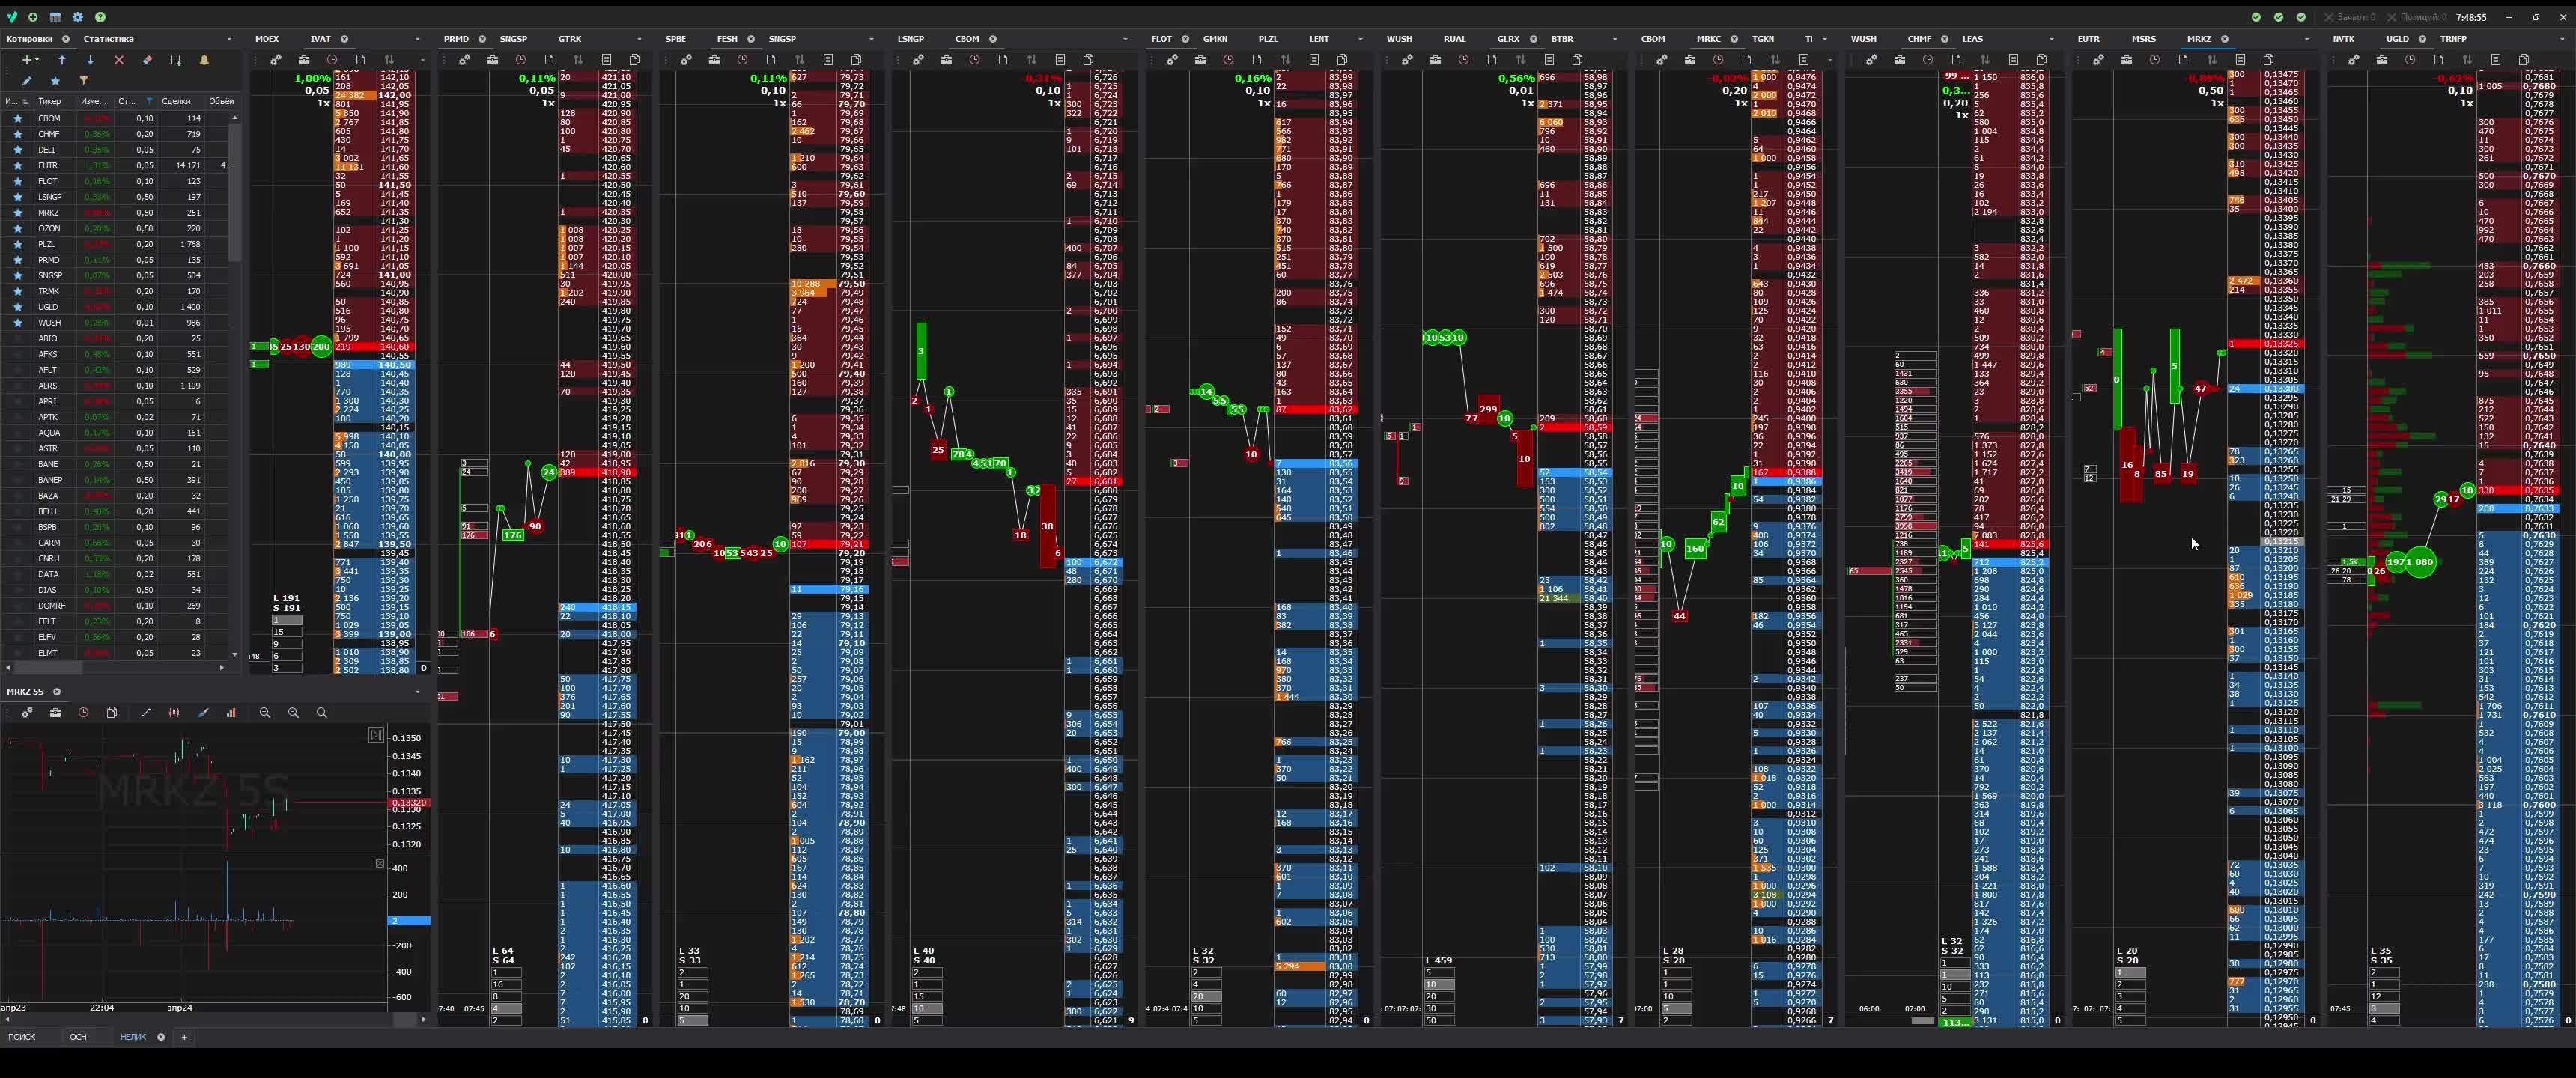Add new workspace with plus button

click(x=184, y=1037)
